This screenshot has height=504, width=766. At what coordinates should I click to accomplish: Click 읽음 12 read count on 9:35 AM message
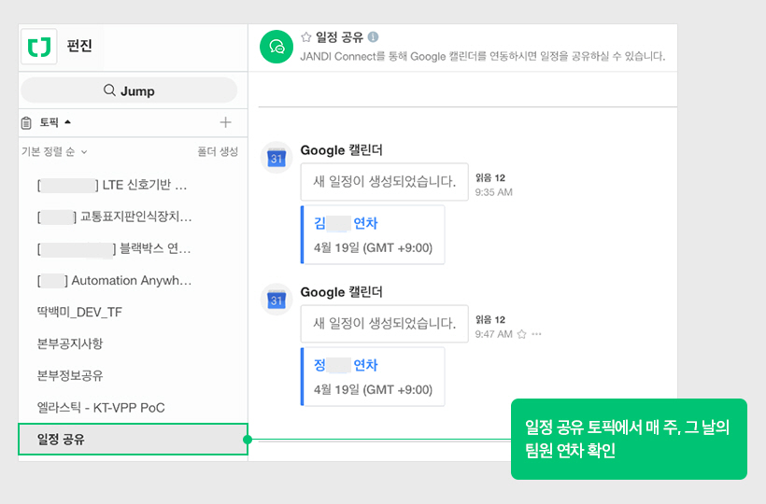tap(489, 177)
